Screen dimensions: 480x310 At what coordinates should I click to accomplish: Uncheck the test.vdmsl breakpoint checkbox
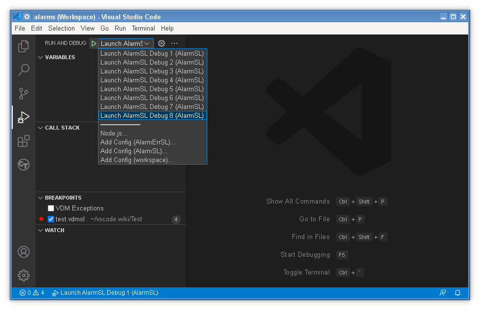[x=51, y=219]
